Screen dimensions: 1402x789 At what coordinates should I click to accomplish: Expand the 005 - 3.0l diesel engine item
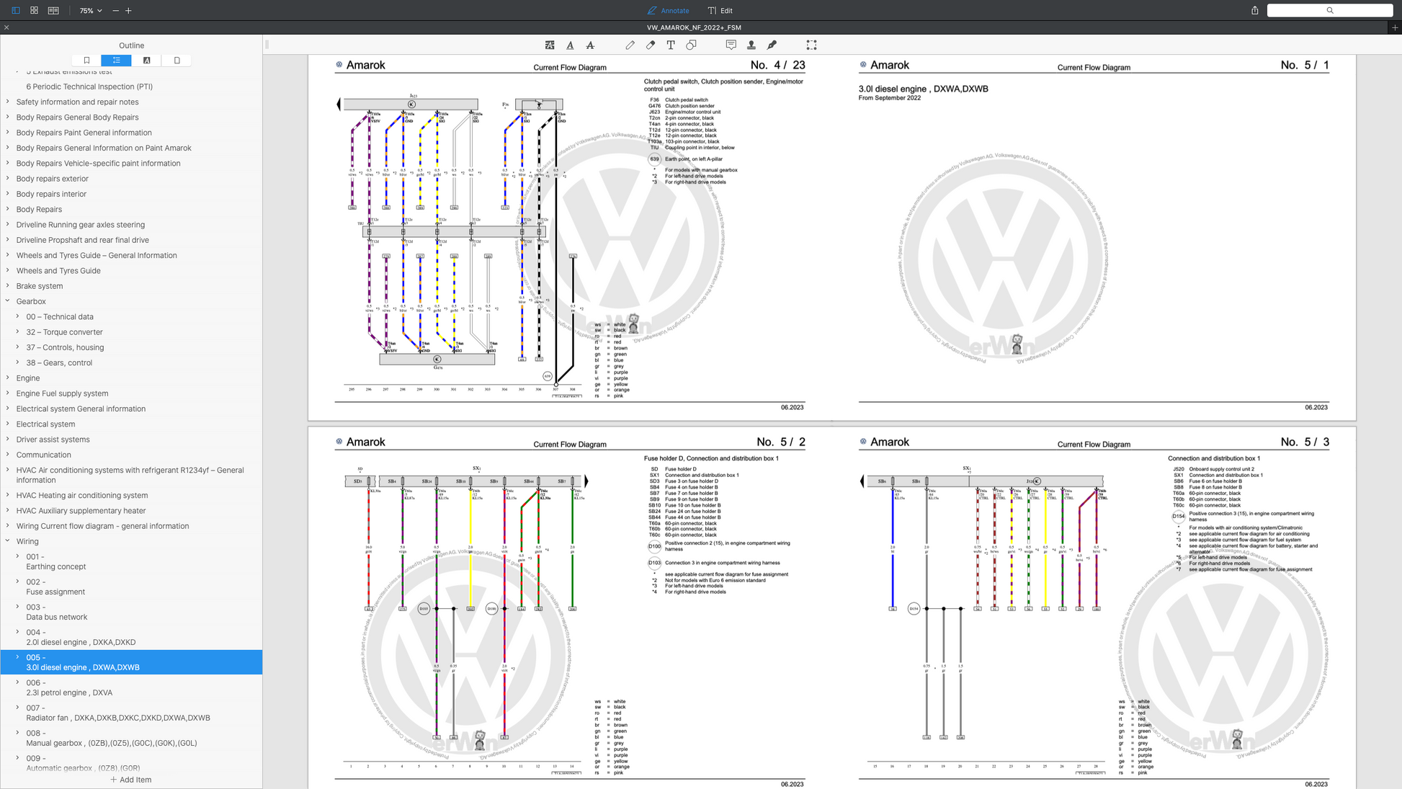pyautogui.click(x=18, y=657)
